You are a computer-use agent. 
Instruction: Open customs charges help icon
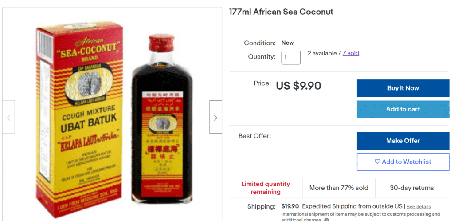[x=326, y=220]
